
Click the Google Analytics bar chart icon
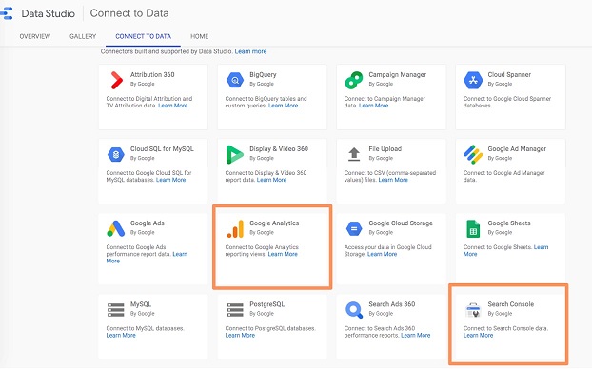pos(235,228)
